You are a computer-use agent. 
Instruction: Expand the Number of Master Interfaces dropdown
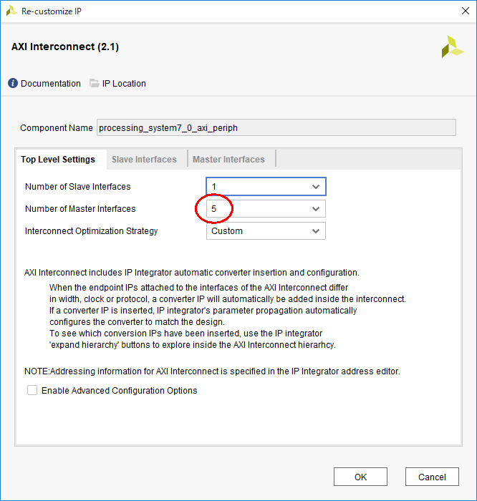click(316, 209)
